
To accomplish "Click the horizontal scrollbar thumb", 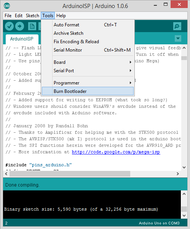I will coord(70,174).
